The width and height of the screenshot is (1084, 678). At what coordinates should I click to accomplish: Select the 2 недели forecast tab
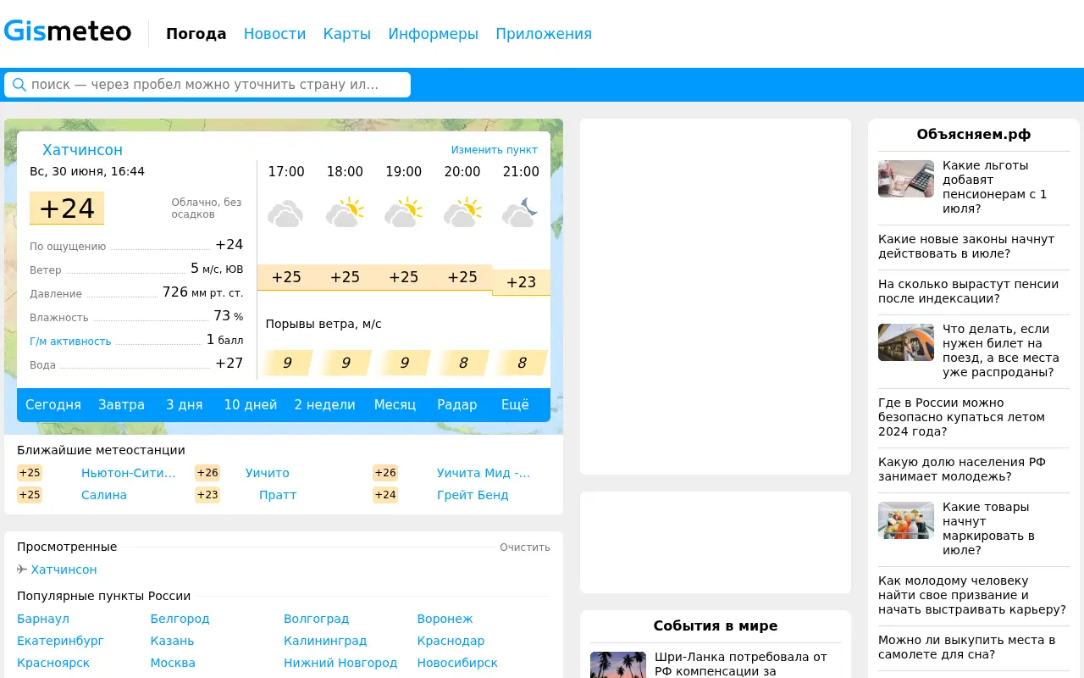pos(325,405)
